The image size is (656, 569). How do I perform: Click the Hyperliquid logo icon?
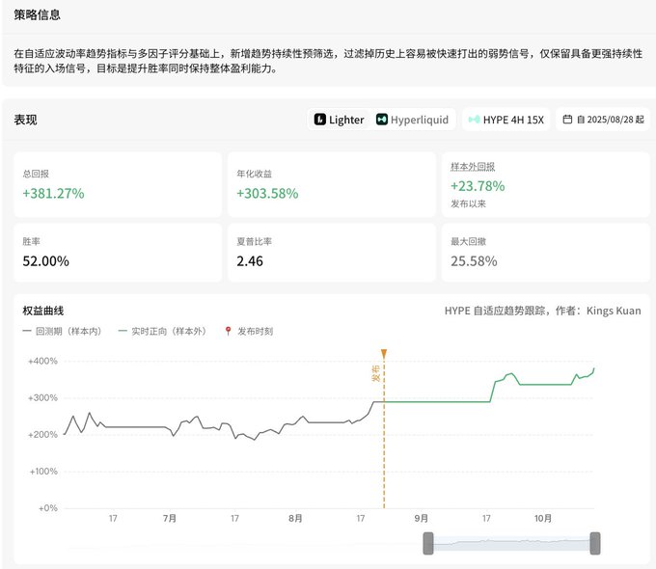tap(382, 120)
